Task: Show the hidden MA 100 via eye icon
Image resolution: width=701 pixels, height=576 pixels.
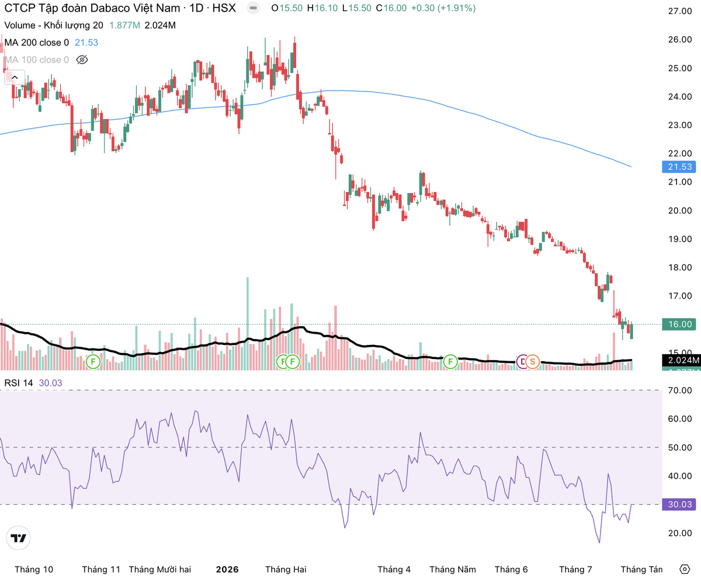Action: pyautogui.click(x=82, y=60)
